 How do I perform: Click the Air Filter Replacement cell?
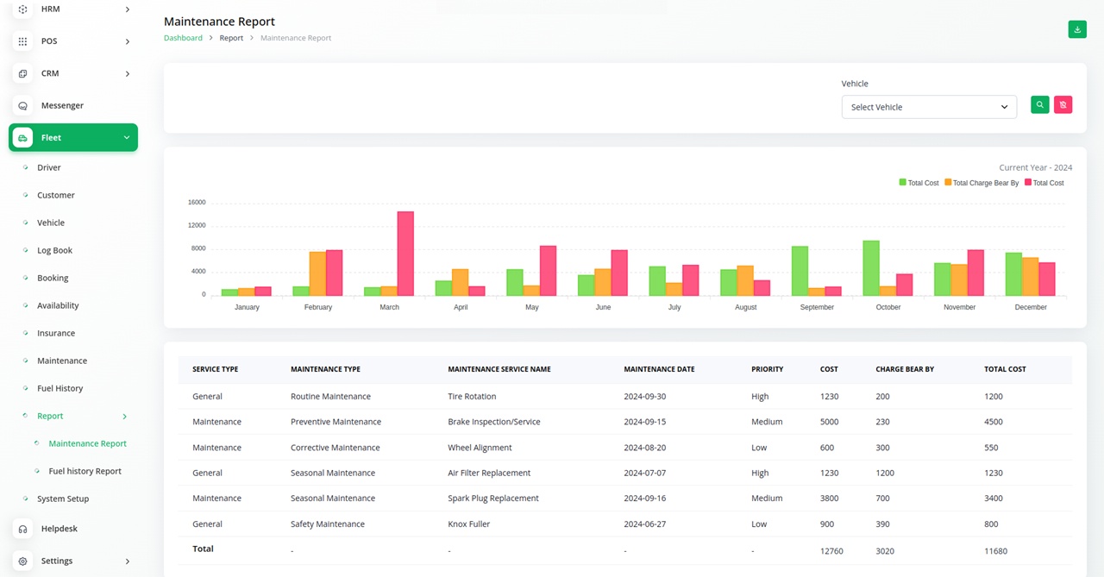tap(489, 473)
